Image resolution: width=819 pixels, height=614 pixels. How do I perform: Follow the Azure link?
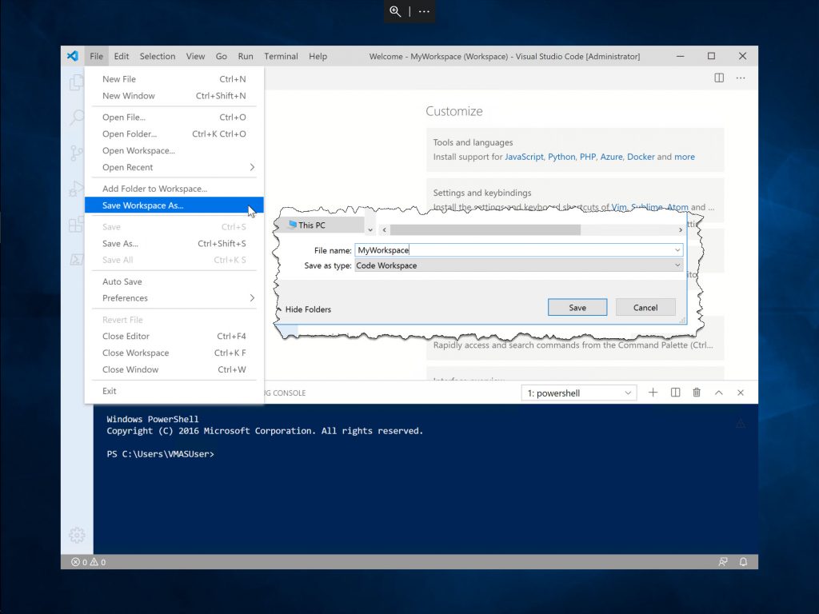click(612, 157)
